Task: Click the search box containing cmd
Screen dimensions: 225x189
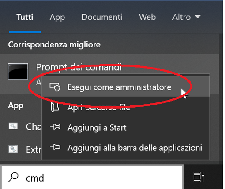Action: pos(92,177)
